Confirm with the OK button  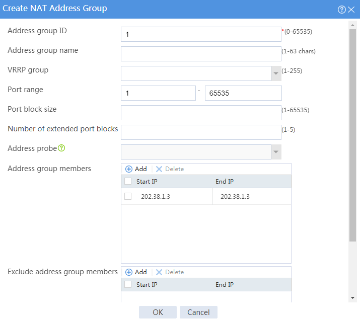pos(158,312)
